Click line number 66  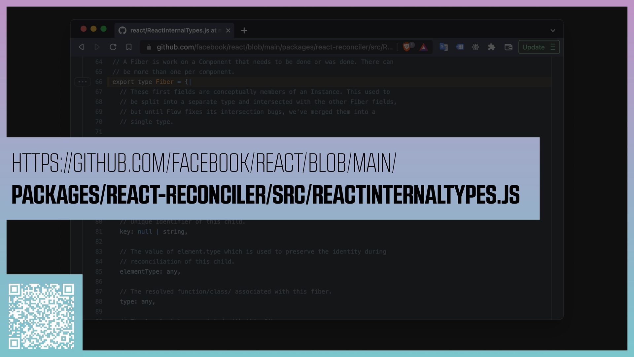(x=99, y=82)
